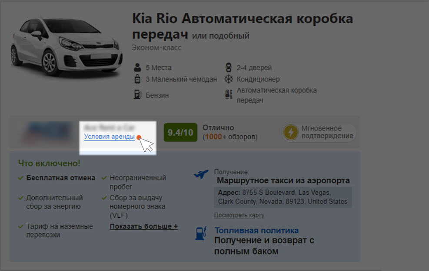
Task: Click the Бензин text
Action: point(157,95)
